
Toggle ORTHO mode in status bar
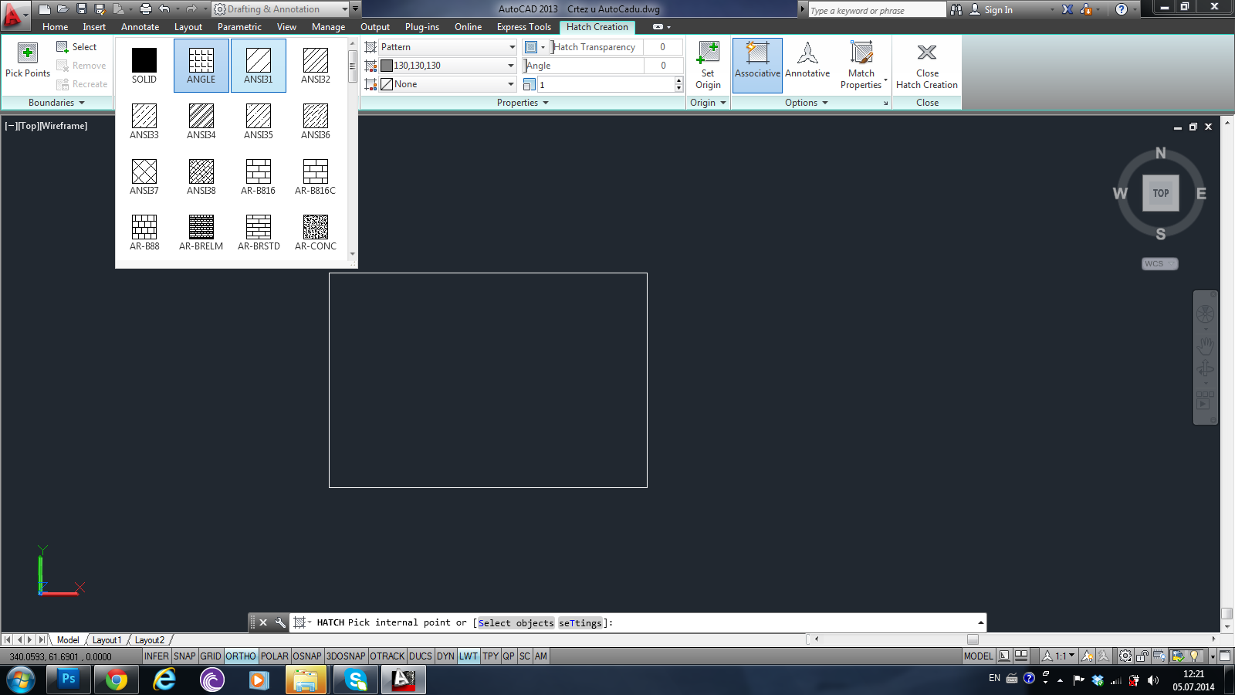(x=241, y=656)
